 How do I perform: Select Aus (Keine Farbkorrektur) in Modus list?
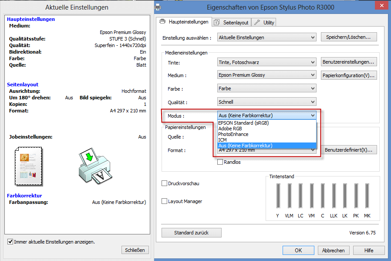(x=267, y=146)
